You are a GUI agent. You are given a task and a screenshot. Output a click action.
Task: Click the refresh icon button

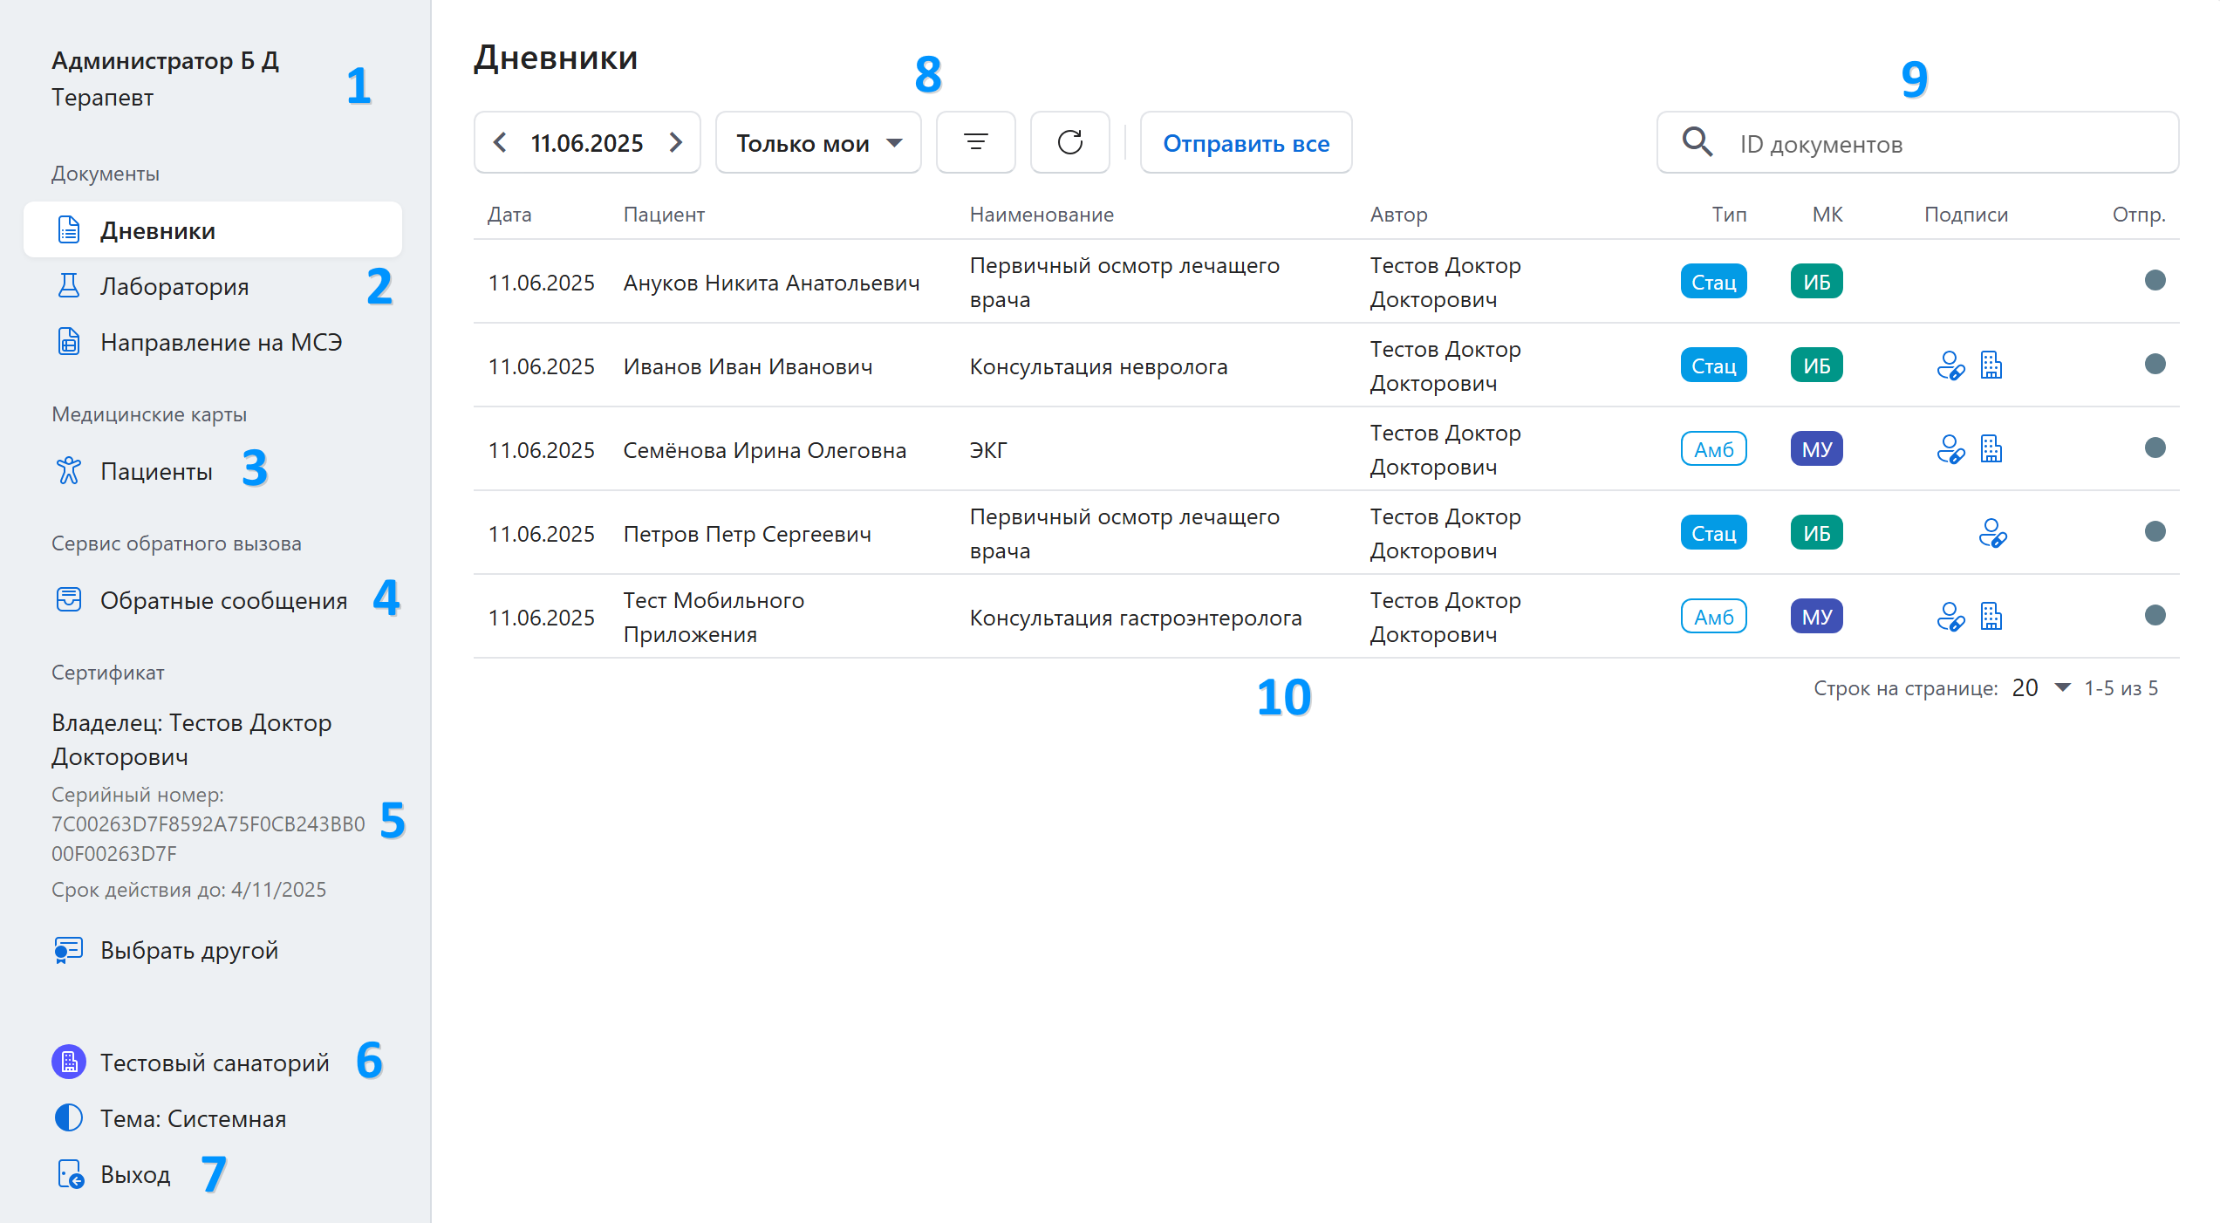click(x=1069, y=142)
